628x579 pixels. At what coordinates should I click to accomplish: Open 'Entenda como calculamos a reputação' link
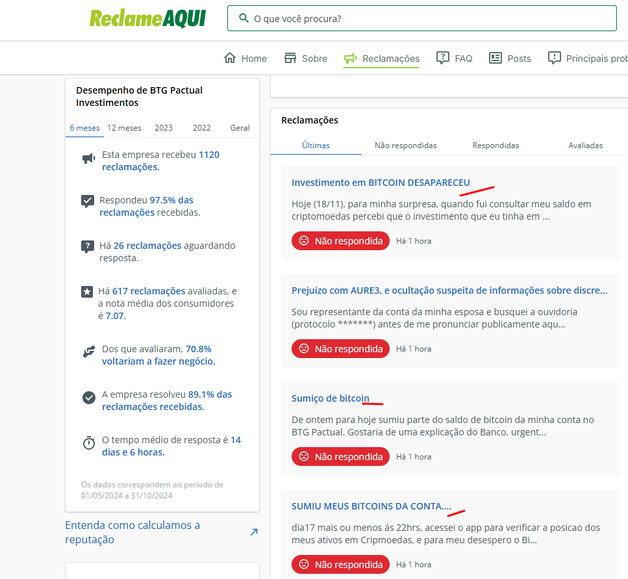pos(132,532)
